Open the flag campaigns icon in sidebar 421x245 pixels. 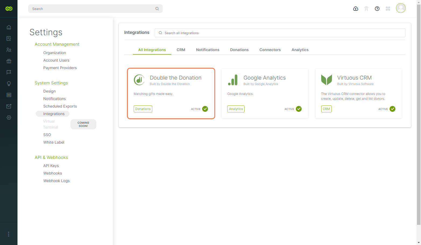(9, 72)
